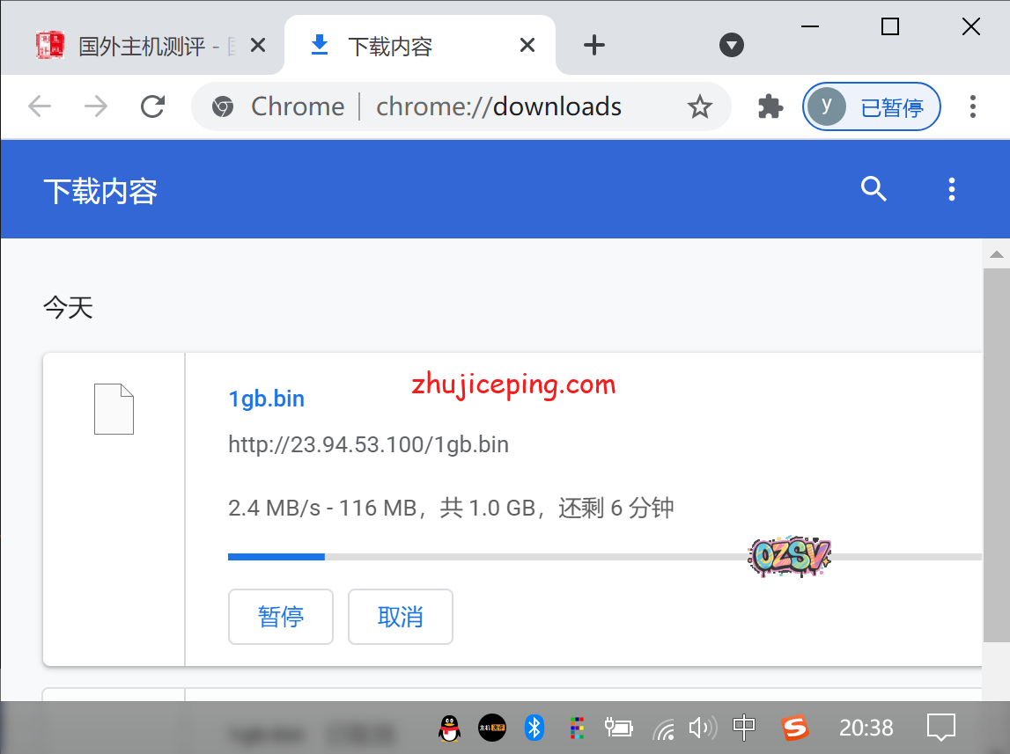Open the QQ penguin tray icon
The height and width of the screenshot is (754, 1010).
pyautogui.click(x=449, y=728)
